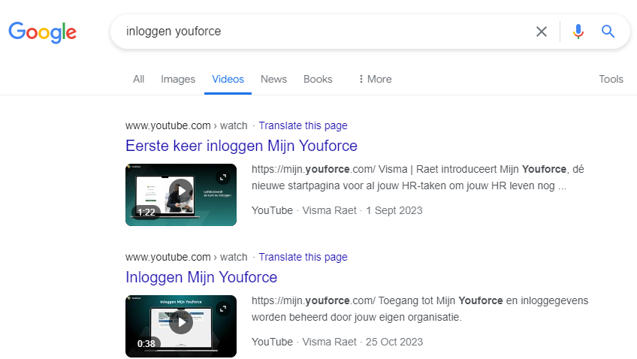This screenshot has height=359, width=637.
Task: Clear the search query with X icon
Action: click(541, 32)
